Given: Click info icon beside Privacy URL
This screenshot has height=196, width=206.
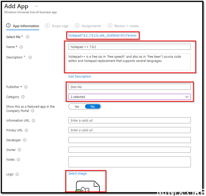Looking at the screenshot, I should pos(26,130).
